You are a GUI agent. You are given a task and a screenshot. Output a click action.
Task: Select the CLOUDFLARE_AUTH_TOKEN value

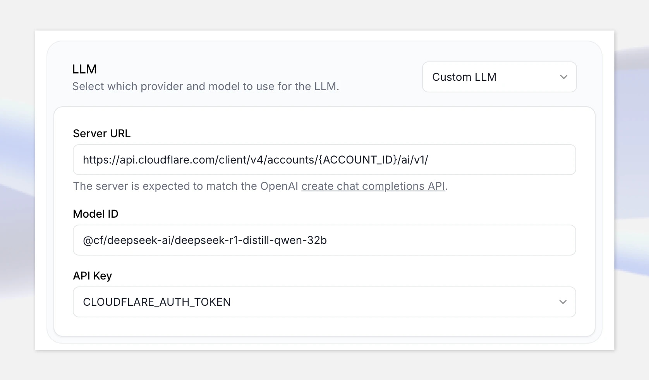(156, 302)
